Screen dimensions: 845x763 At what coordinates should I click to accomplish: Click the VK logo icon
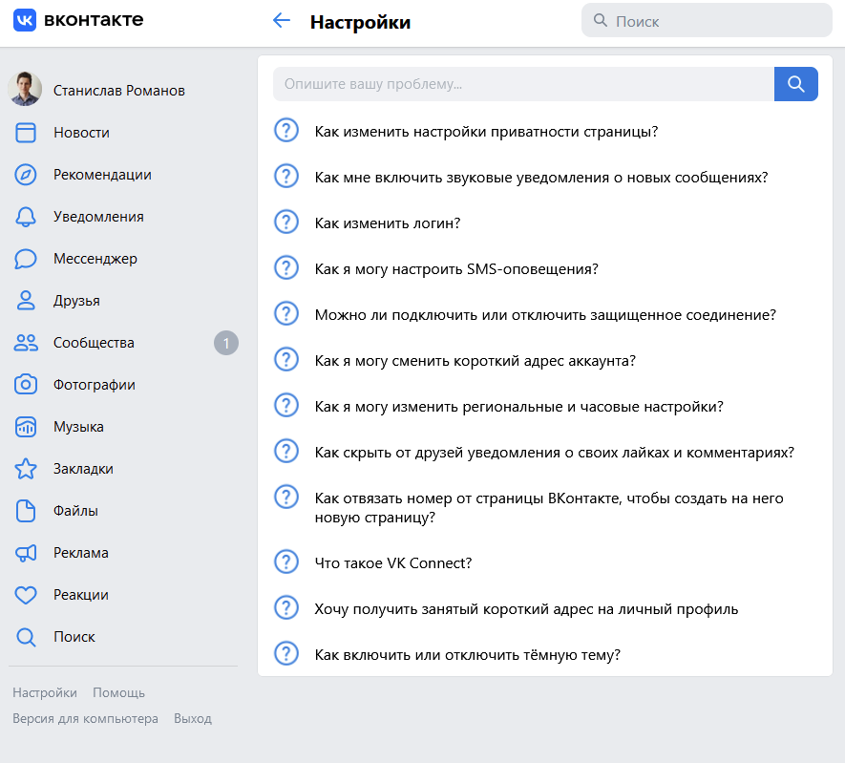click(x=25, y=20)
